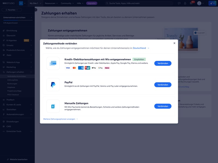Image resolution: width=218 pixels, height=163 pixels.
Task: Open the My Site 1 site selector
Action: (x=35, y=3)
